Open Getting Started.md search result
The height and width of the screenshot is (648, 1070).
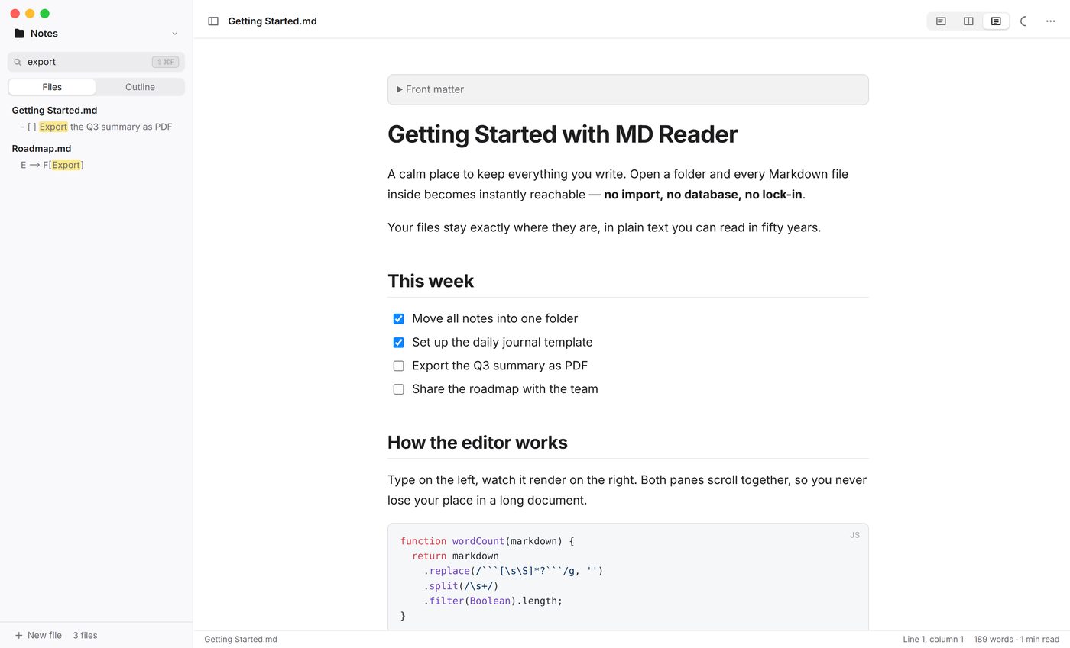54,111
